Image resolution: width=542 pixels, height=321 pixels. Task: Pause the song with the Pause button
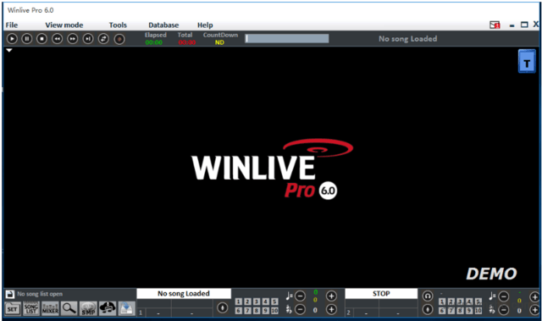26,39
